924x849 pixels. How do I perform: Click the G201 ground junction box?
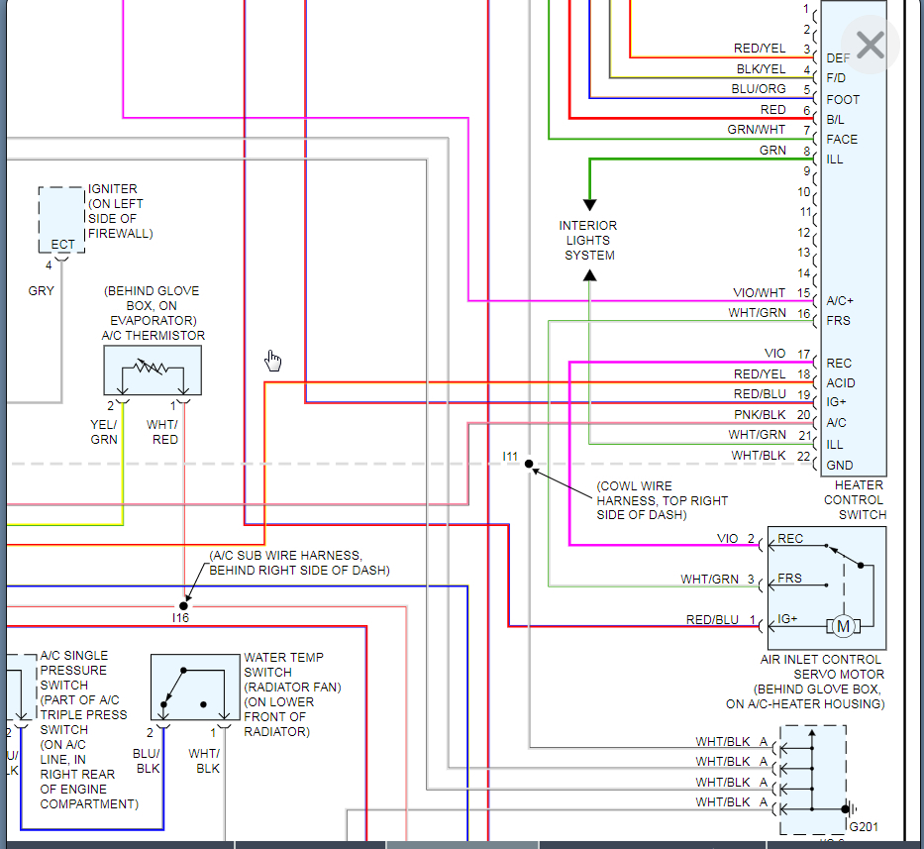click(x=813, y=780)
